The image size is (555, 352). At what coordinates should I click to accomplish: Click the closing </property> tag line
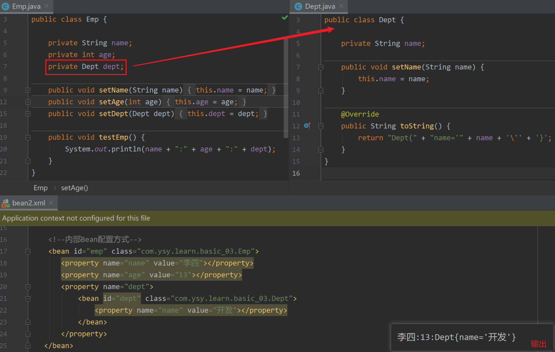[x=84, y=334]
